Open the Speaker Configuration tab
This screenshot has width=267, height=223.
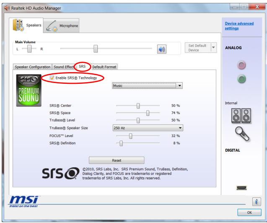pyautogui.click(x=33, y=67)
